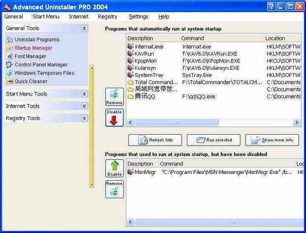Select the KAVRun startup entry

(x=145, y=54)
